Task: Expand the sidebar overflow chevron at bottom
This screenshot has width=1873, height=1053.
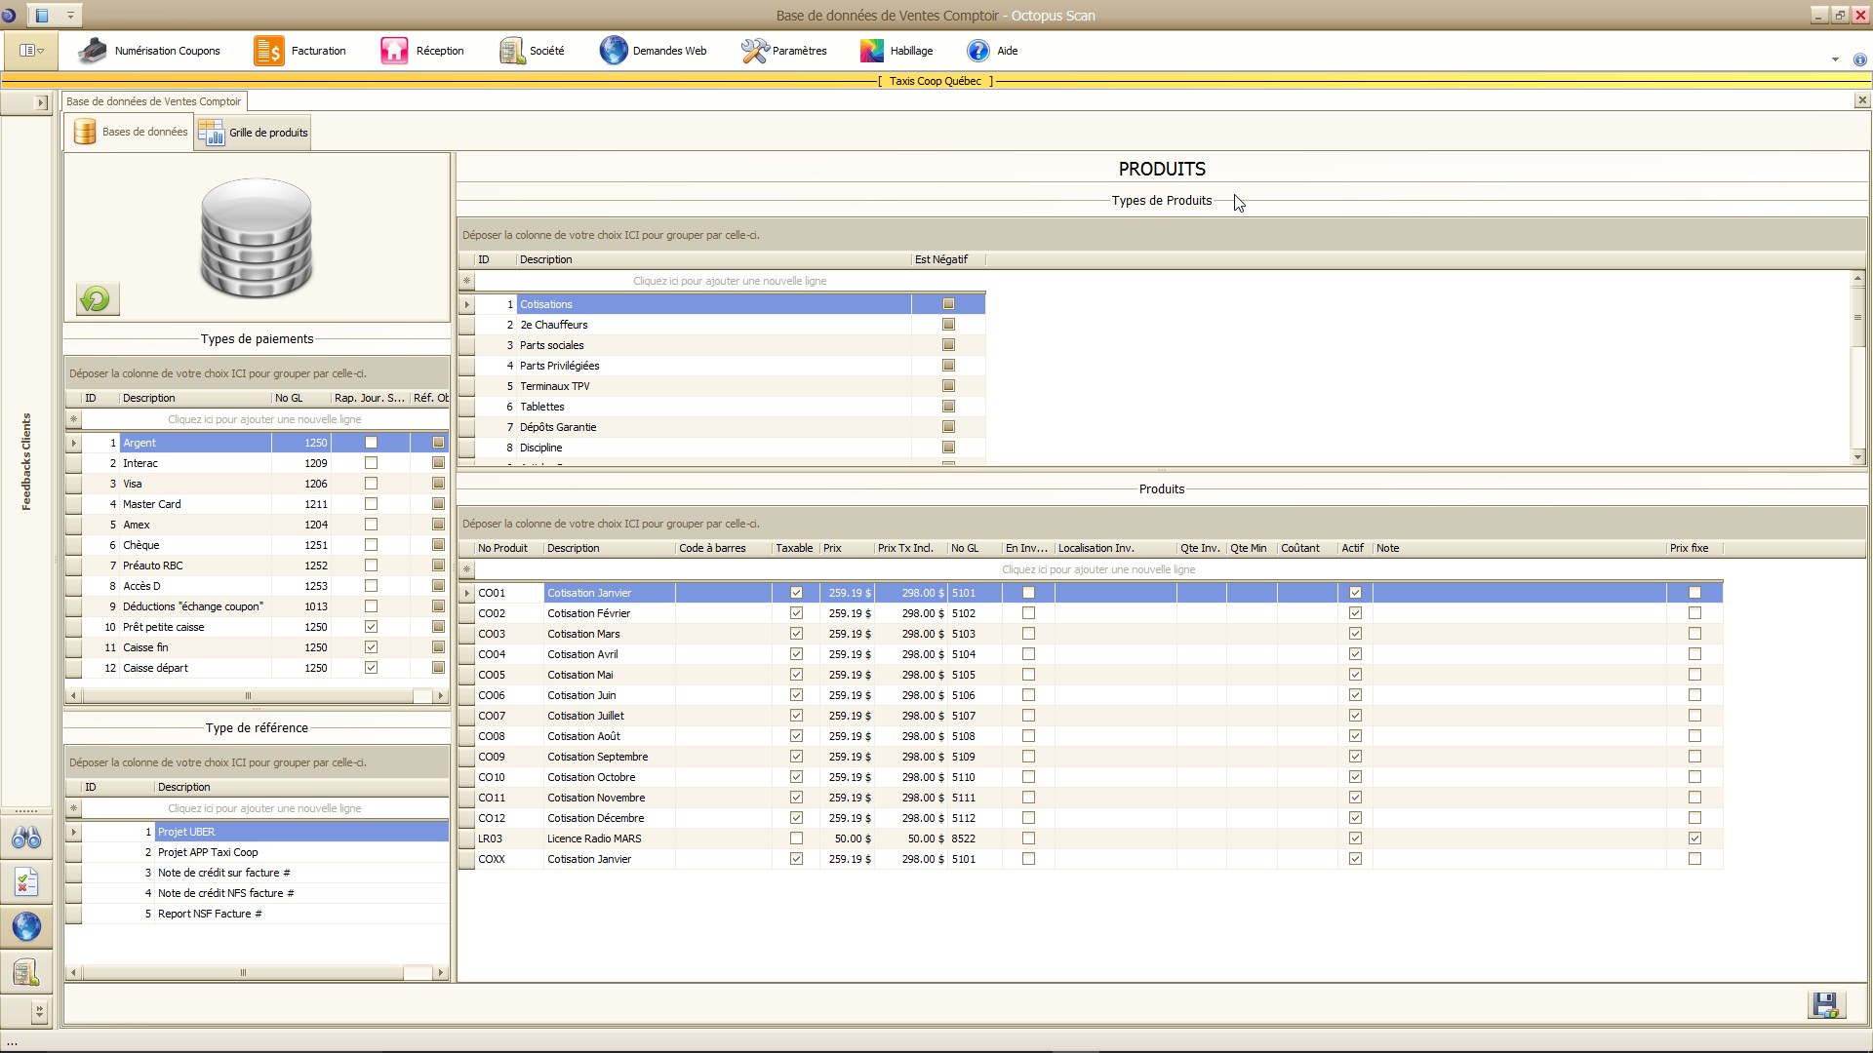Action: coord(39,1012)
